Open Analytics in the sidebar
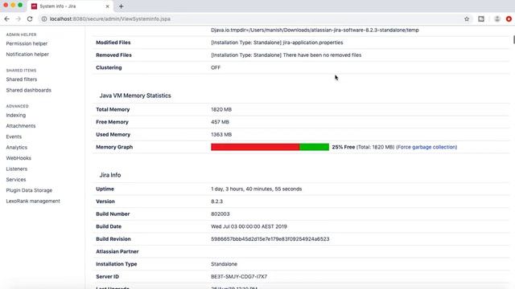515x289 pixels. [16, 148]
